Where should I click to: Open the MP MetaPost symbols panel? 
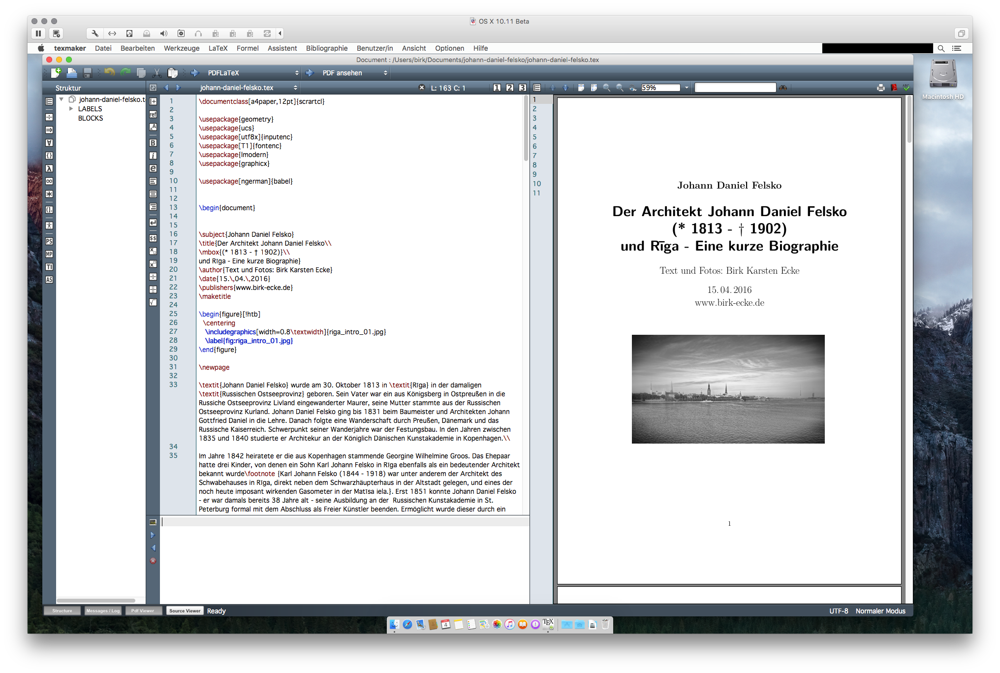click(x=49, y=254)
